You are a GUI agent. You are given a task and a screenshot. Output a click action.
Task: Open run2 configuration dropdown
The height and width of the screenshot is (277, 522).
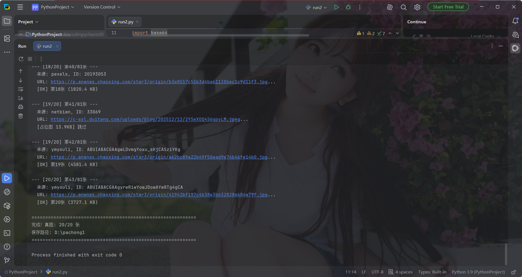click(316, 7)
